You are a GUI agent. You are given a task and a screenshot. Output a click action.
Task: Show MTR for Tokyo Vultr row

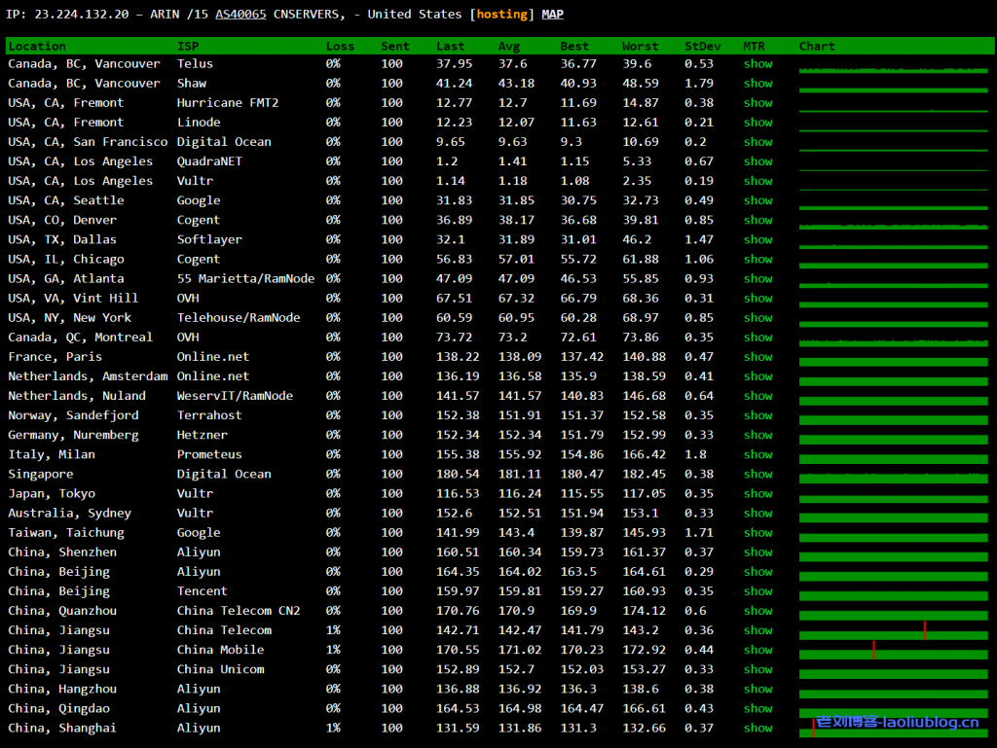[757, 493]
